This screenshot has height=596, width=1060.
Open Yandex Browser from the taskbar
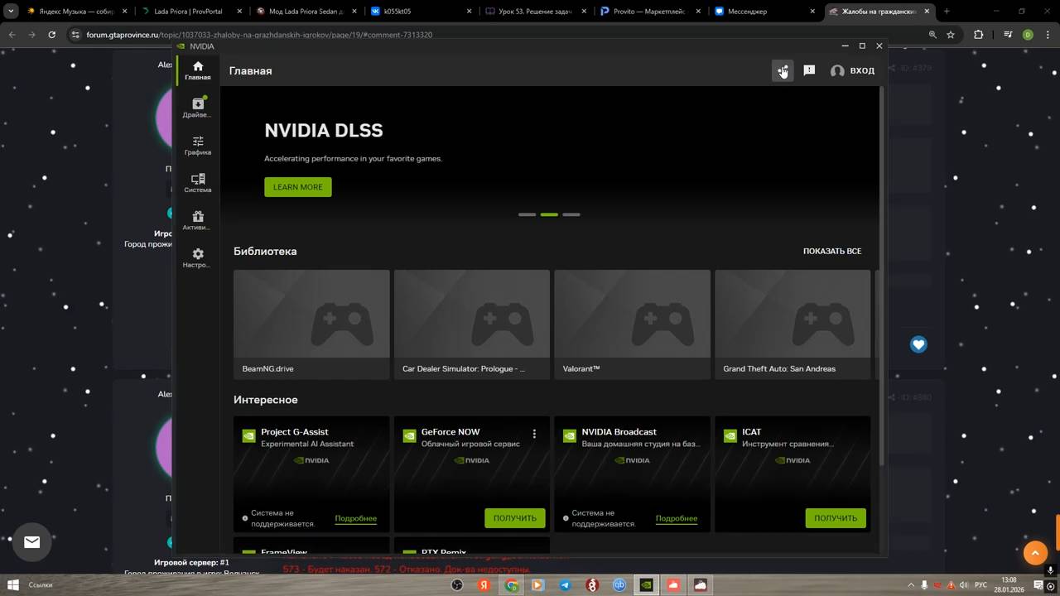tap(484, 585)
